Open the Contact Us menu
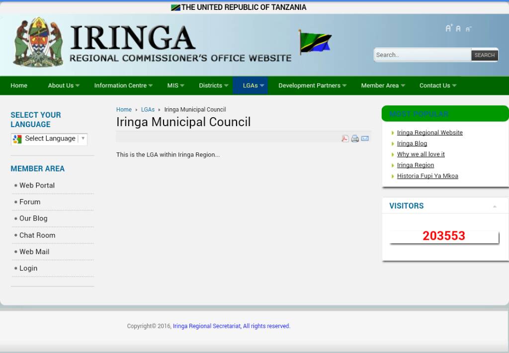This screenshot has height=353, width=509. pyautogui.click(x=437, y=85)
